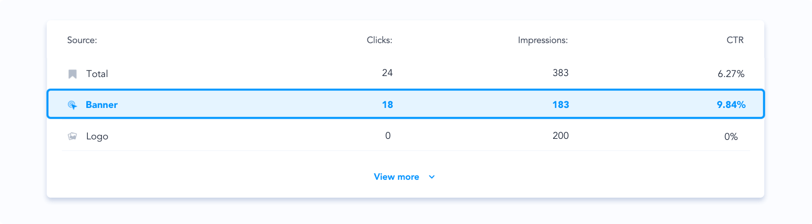Open the View more link
Image resolution: width=812 pixels, height=224 pixels.
point(396,177)
